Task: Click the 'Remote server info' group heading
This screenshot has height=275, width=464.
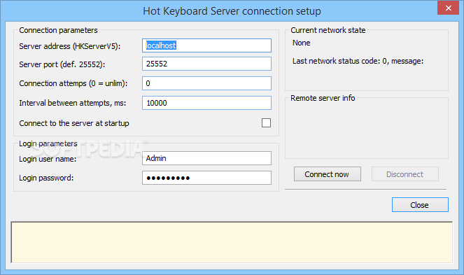Action: (x=323, y=98)
